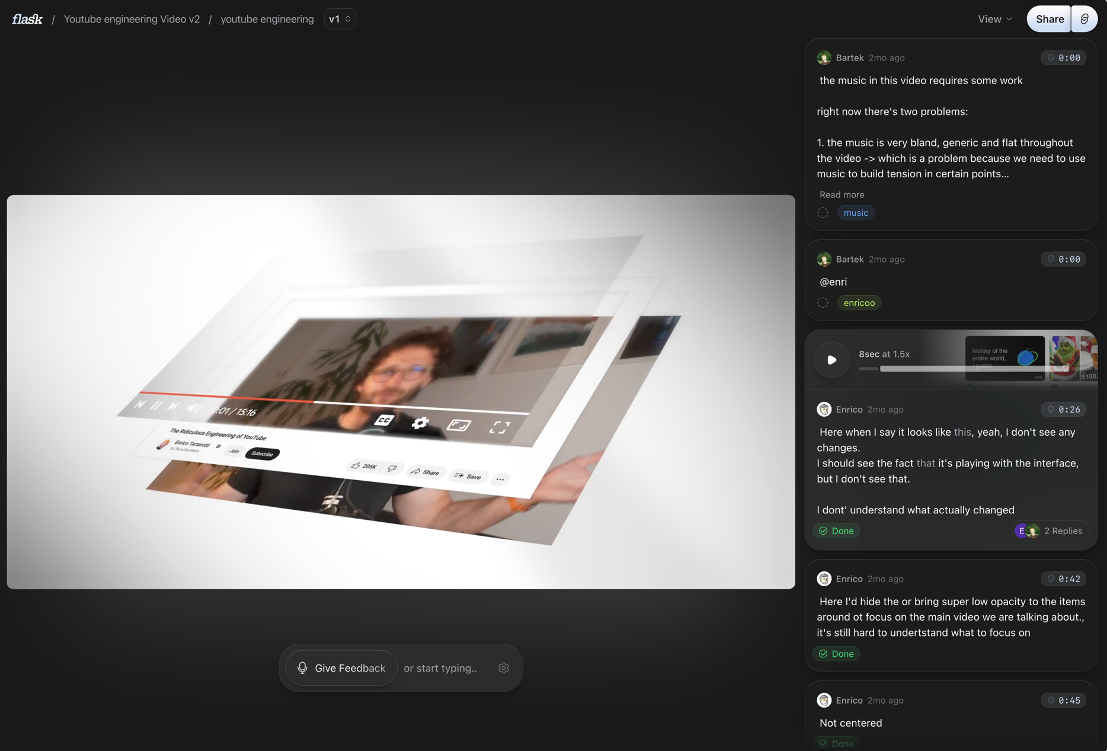Open the flask logo home link

tap(27, 19)
